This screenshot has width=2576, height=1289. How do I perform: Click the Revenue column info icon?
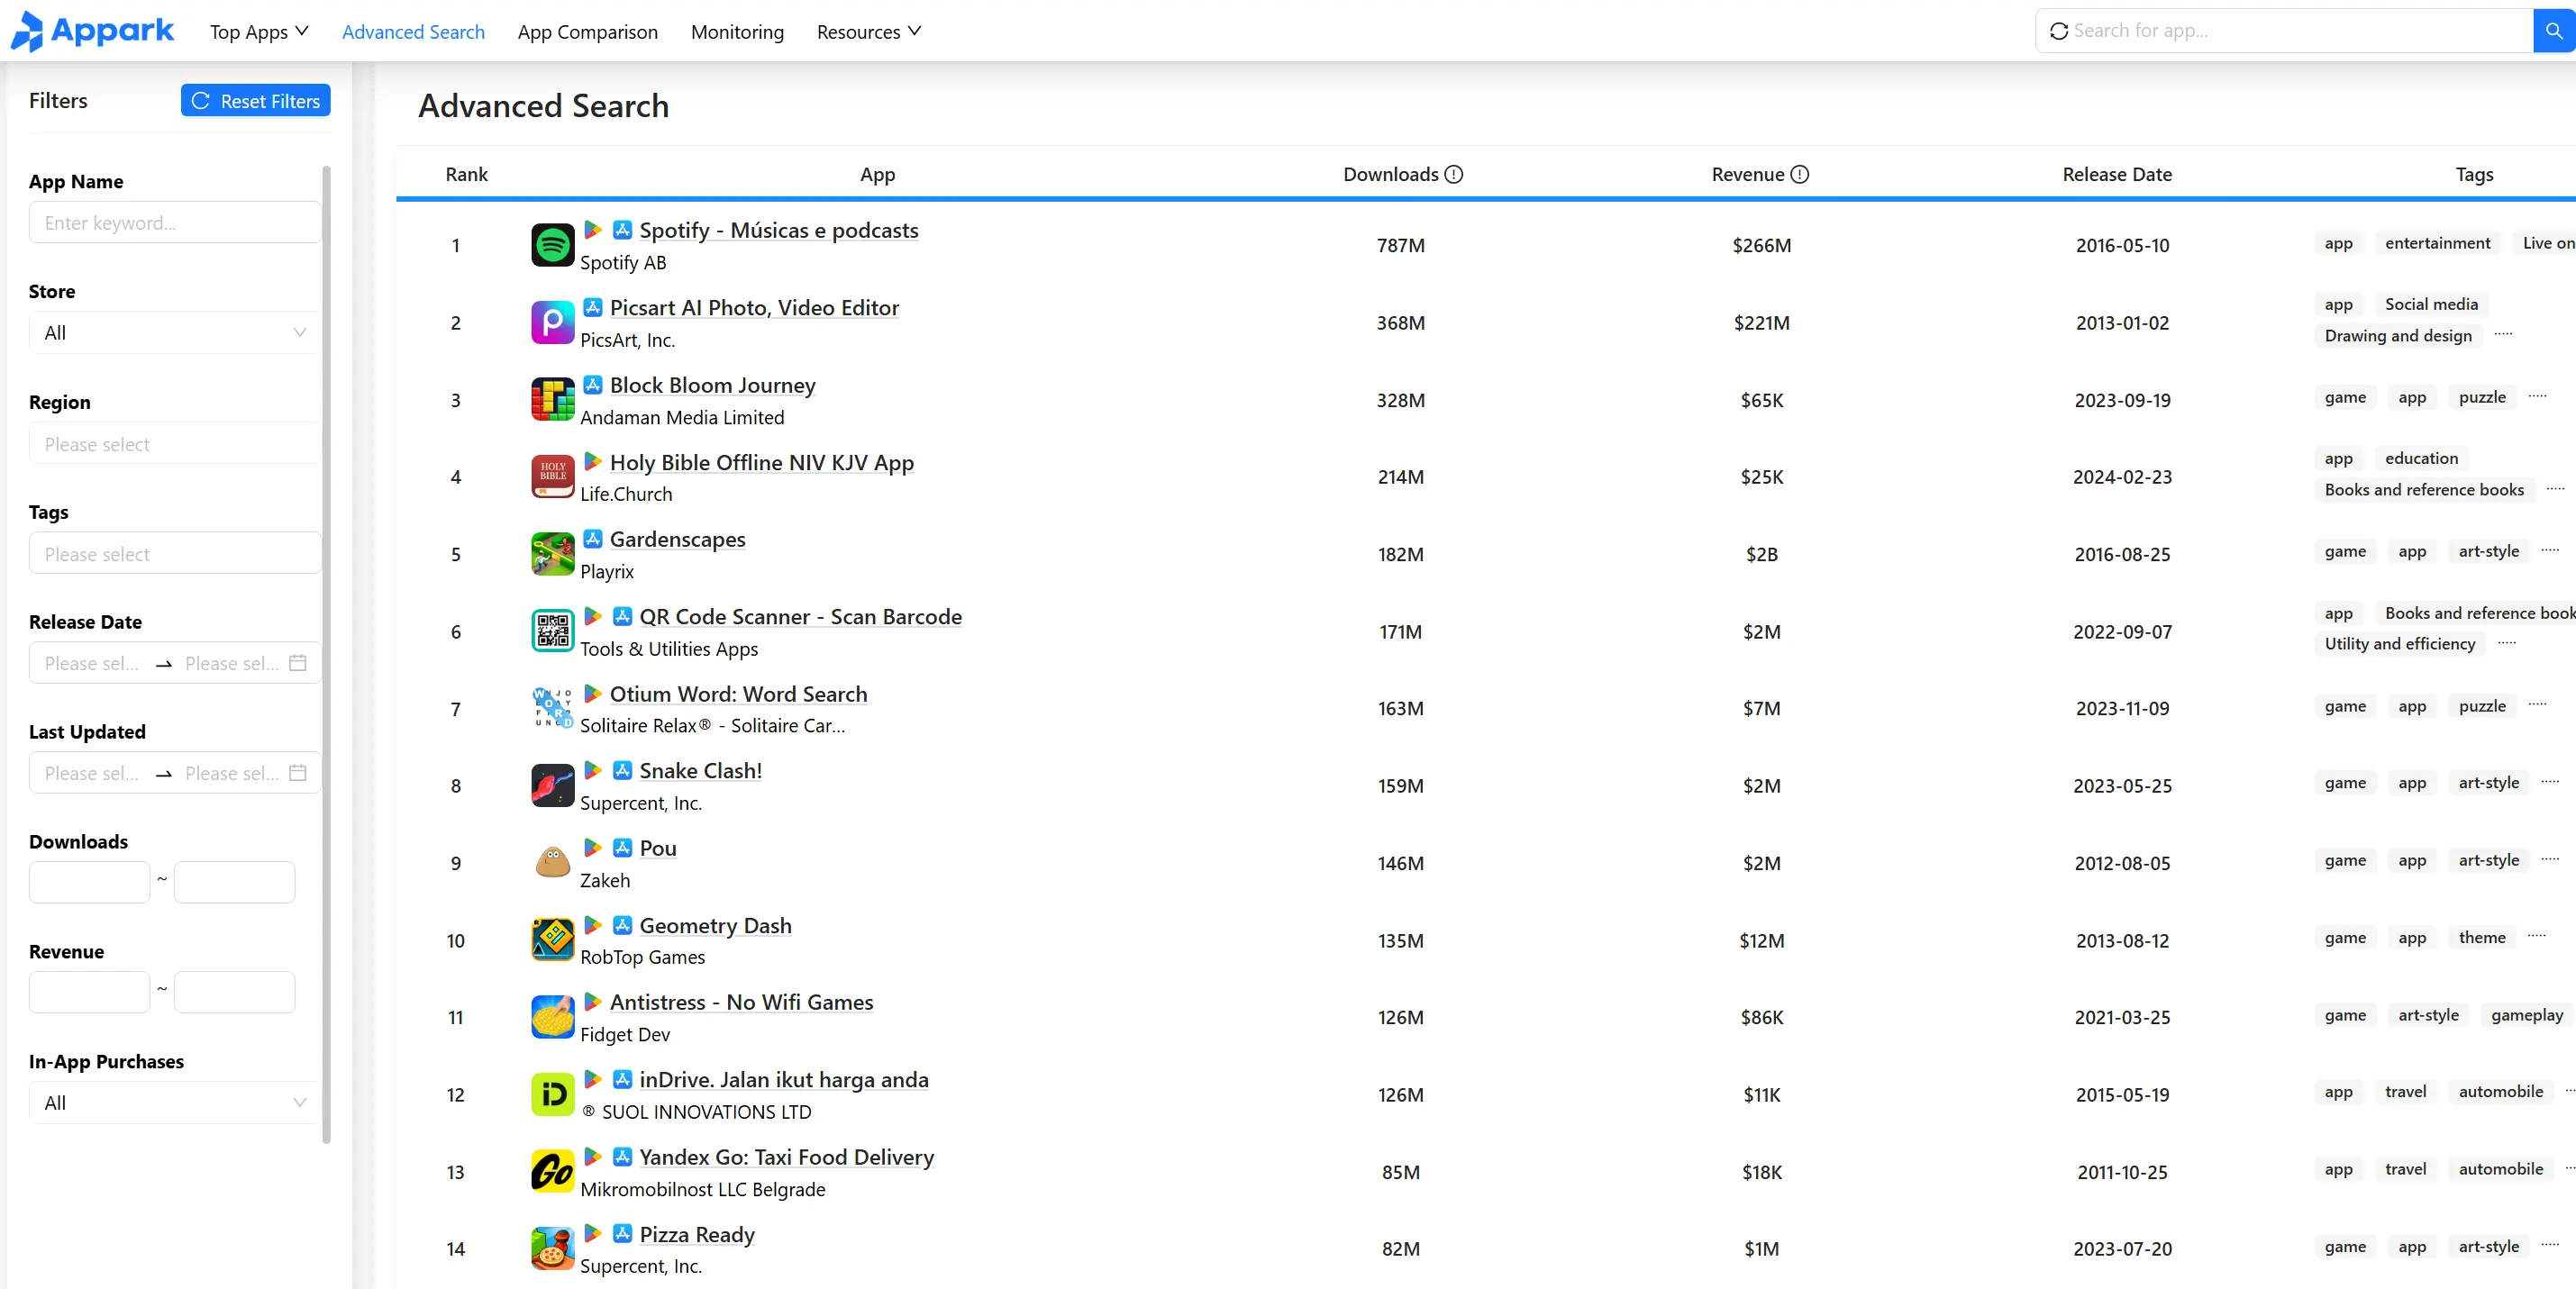tap(1799, 174)
